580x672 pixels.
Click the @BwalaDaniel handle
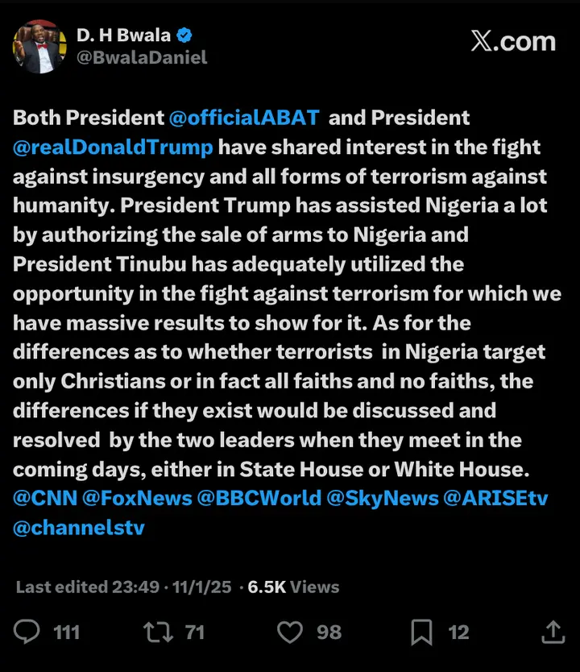pos(142,57)
